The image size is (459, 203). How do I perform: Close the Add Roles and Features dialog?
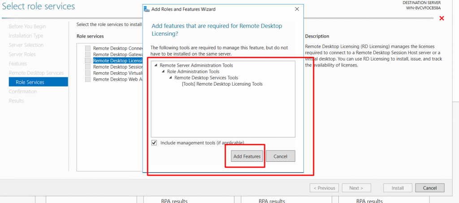[297, 9]
